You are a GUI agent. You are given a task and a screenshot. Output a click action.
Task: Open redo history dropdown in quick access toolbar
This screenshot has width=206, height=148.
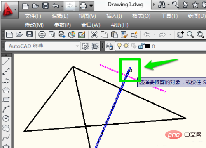[x=76, y=6]
